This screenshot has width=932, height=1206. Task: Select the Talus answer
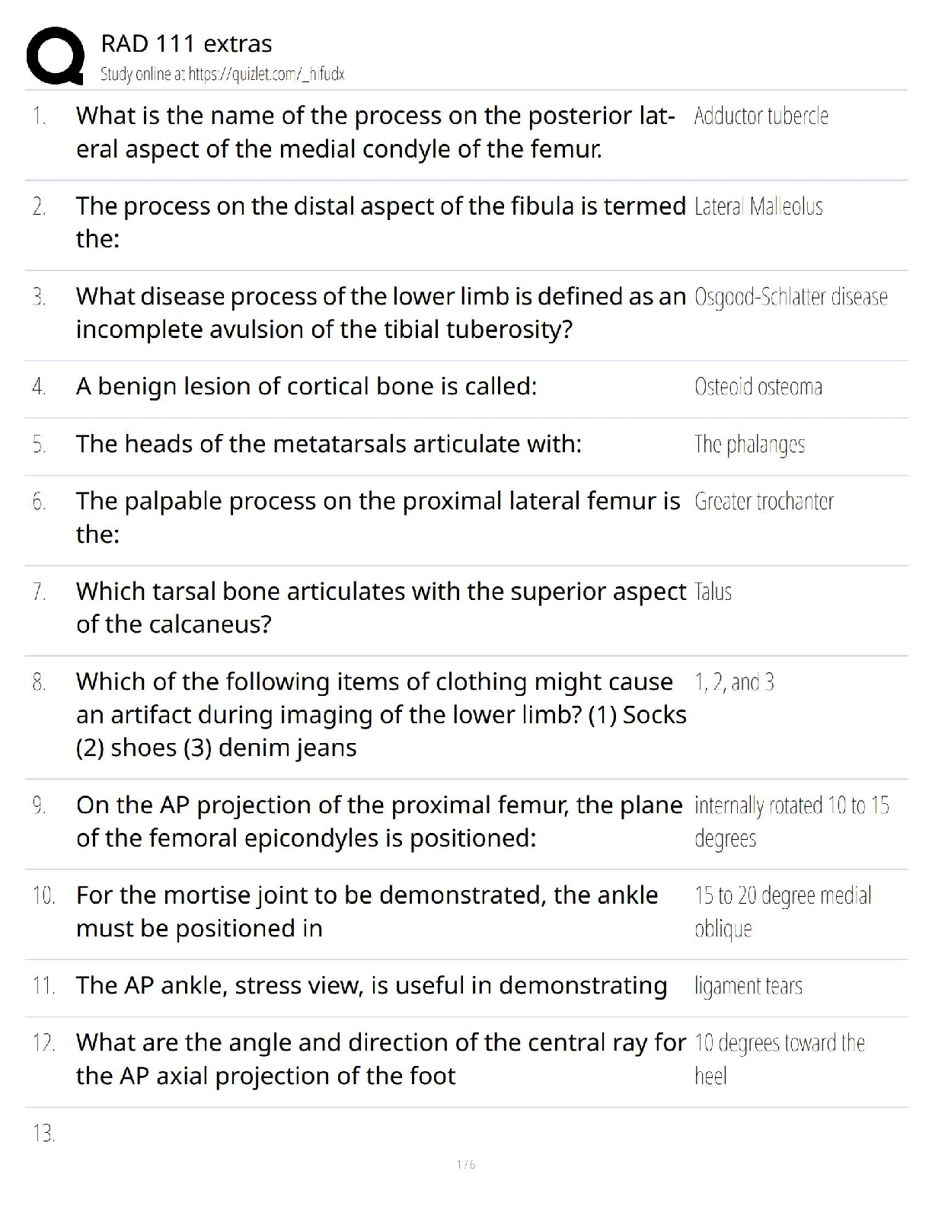coord(713,592)
